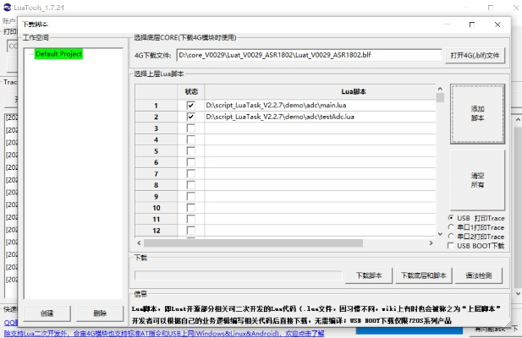The height and width of the screenshot is (338, 522).
Task: Uncheck the row 2 testAdc.lua checkbox
Action: 190,117
